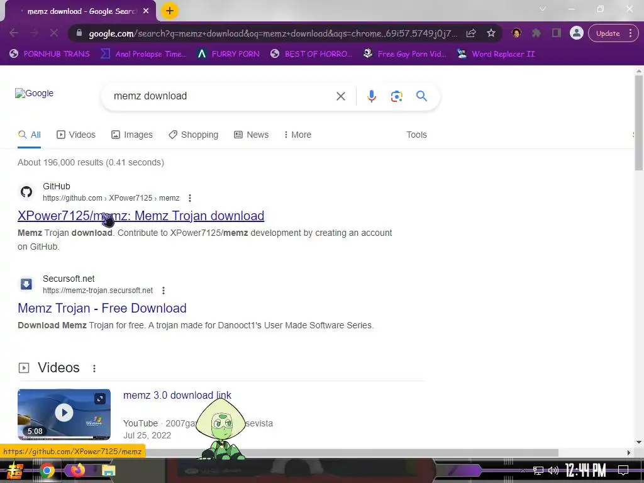This screenshot has height=483, width=644.
Task: Search by image camera icon
Action: click(x=396, y=96)
